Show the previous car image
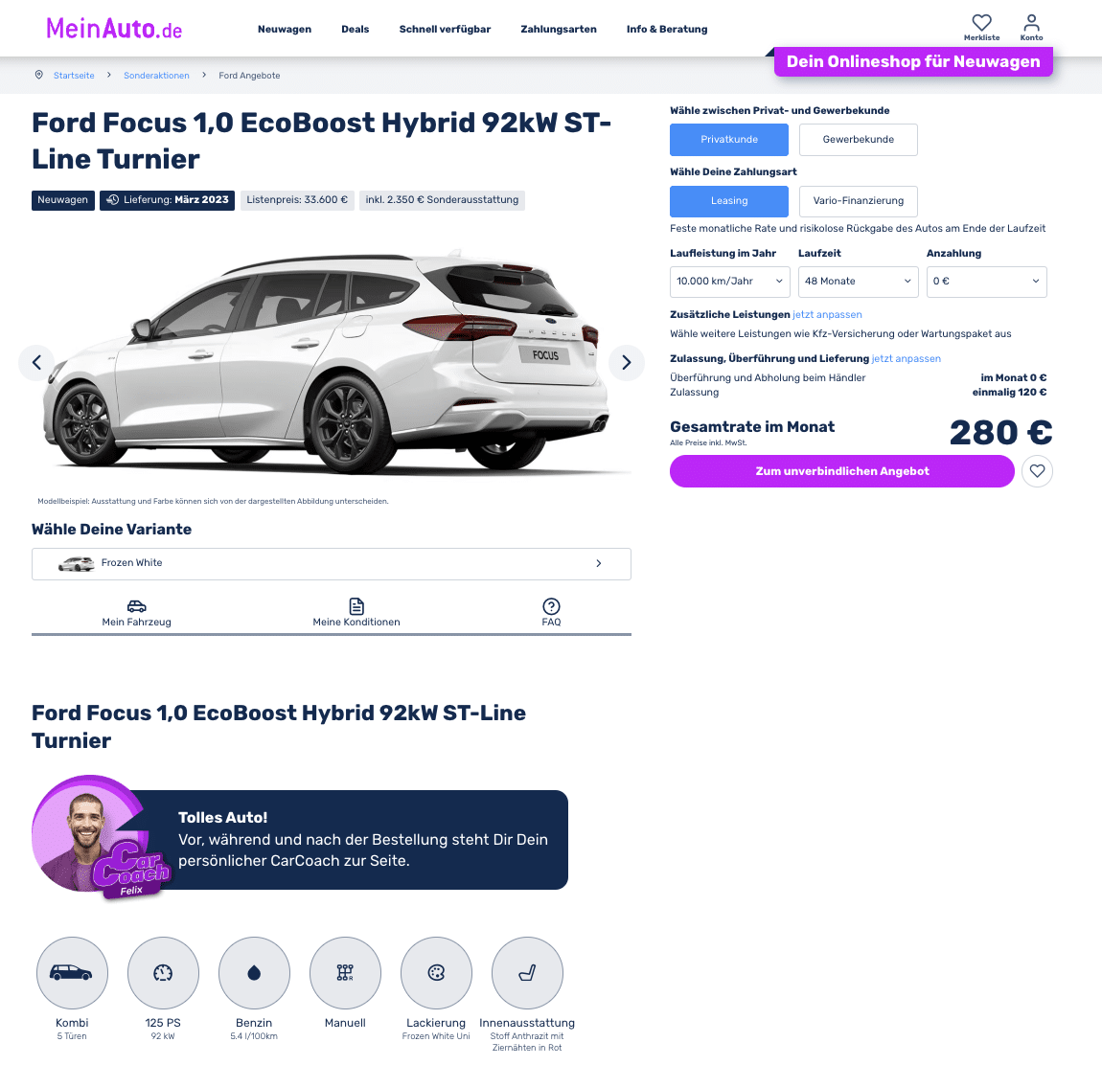 (x=36, y=362)
